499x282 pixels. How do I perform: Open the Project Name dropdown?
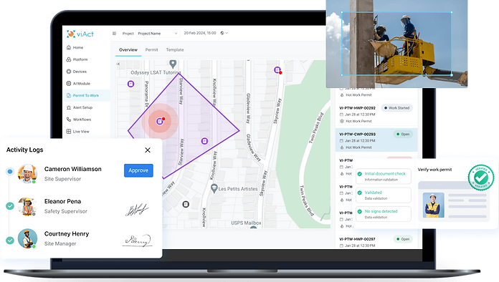158,34
